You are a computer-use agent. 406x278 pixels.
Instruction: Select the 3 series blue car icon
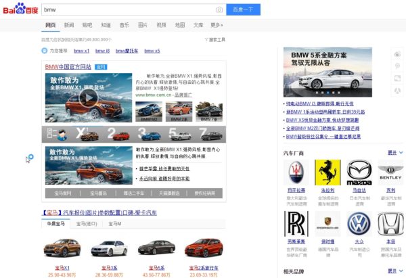coord(151,136)
